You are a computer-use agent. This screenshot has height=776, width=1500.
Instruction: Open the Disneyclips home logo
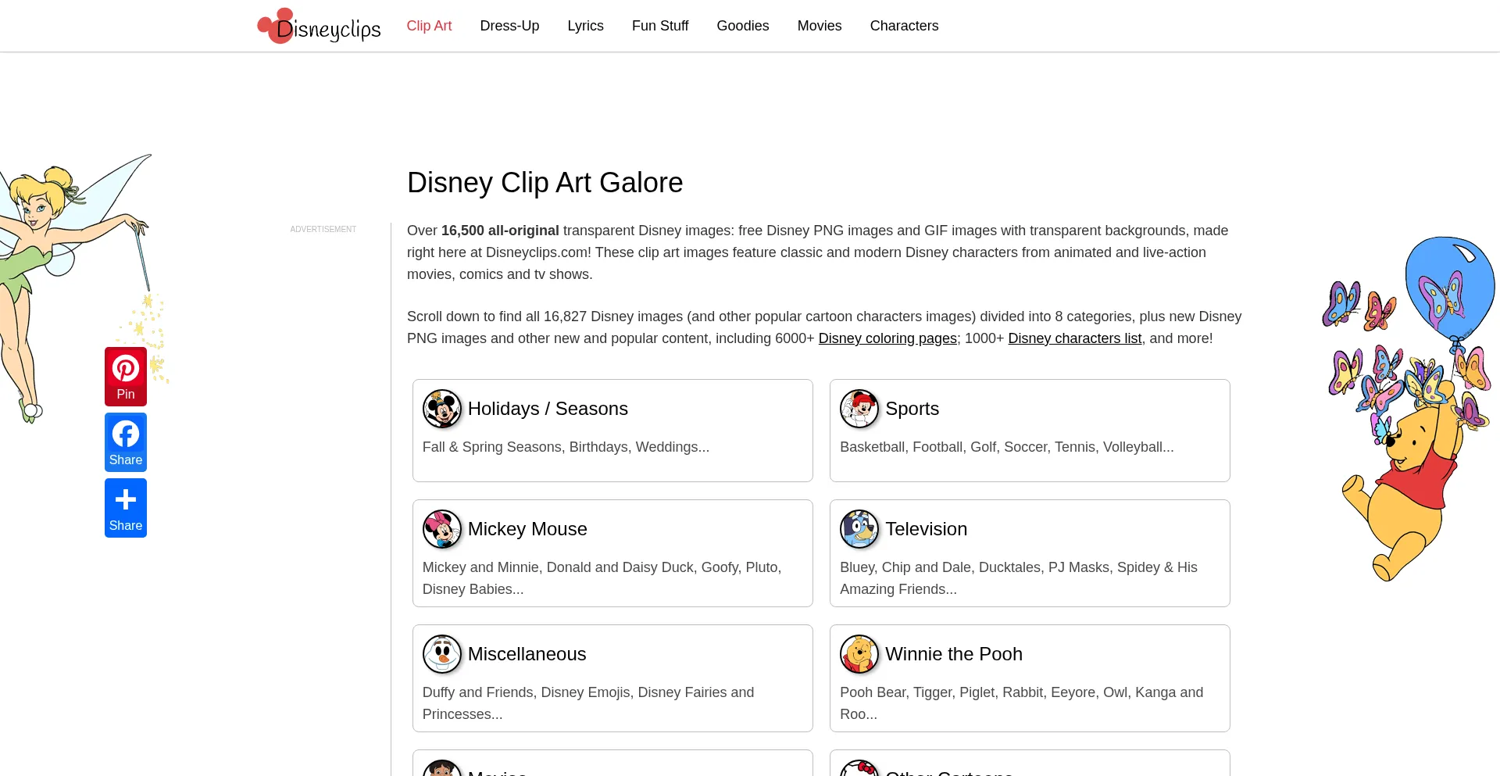(319, 26)
